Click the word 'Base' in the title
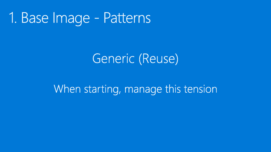The image size is (271, 152). [x=35, y=18]
